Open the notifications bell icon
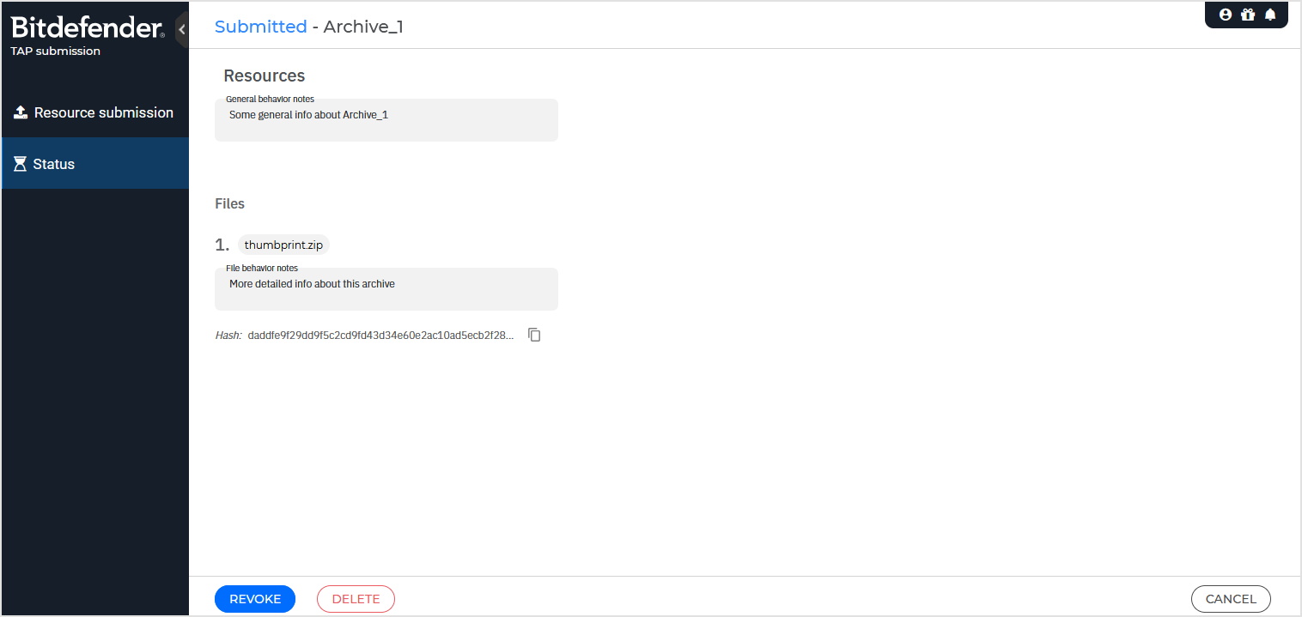 coord(1270,14)
